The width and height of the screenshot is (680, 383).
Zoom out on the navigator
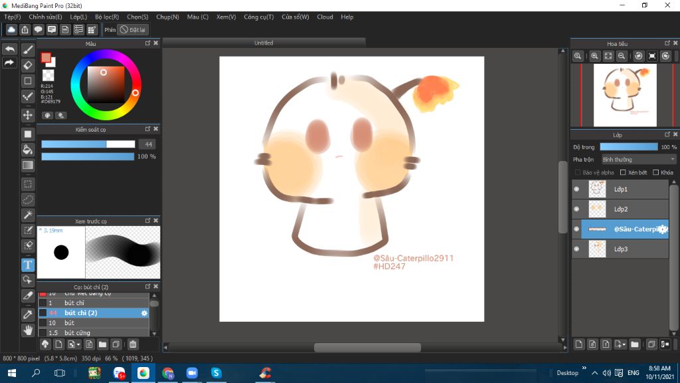622,56
